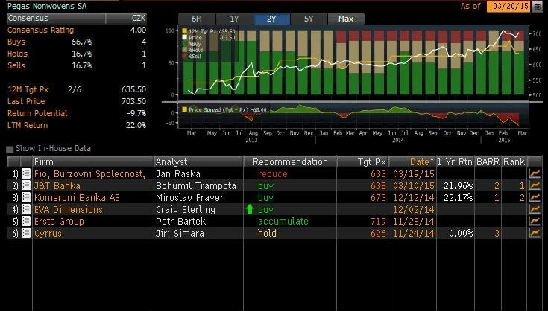Sort by 1 Yr Rtn column header
Image resolution: width=548 pixels, height=311 pixels.
coord(455,161)
